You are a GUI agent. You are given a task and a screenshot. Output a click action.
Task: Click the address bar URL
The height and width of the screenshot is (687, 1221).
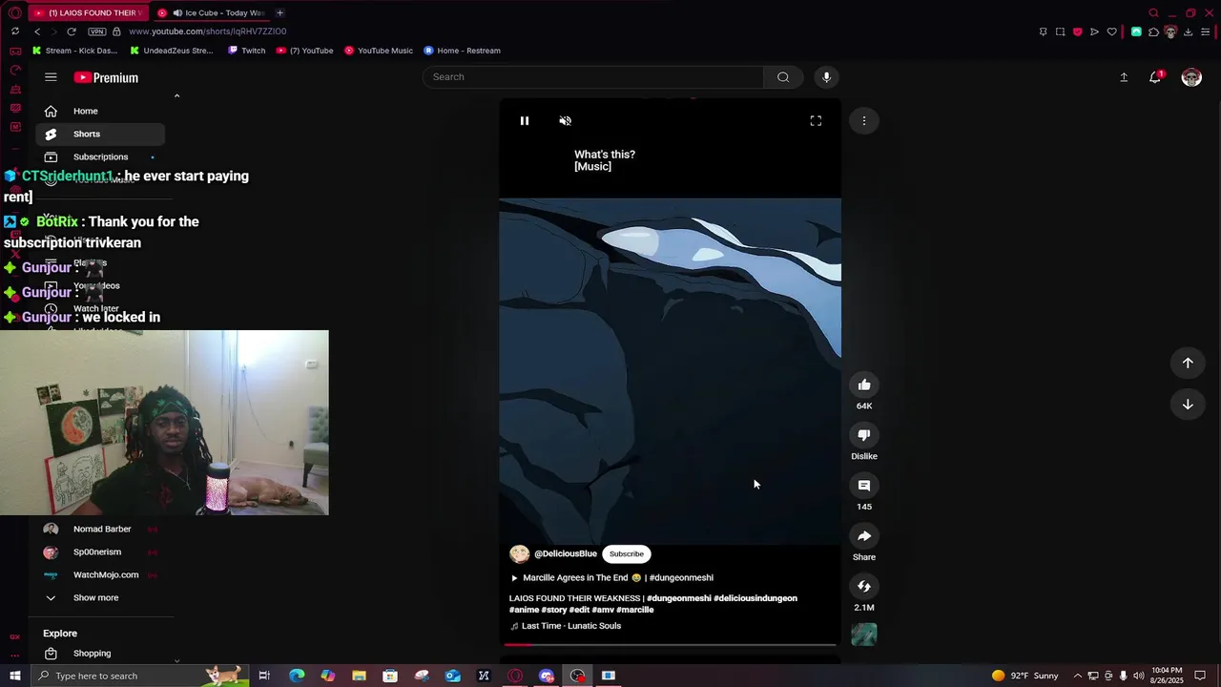(x=207, y=31)
